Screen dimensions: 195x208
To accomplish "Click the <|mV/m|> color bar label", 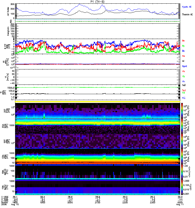I will click(x=190, y=172).
